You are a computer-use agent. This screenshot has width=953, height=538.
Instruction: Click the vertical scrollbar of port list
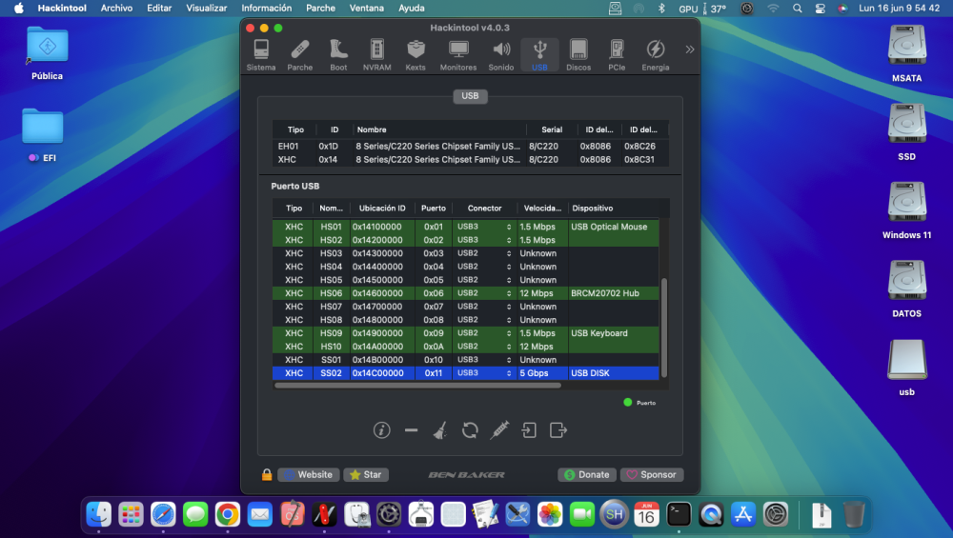[663, 328]
